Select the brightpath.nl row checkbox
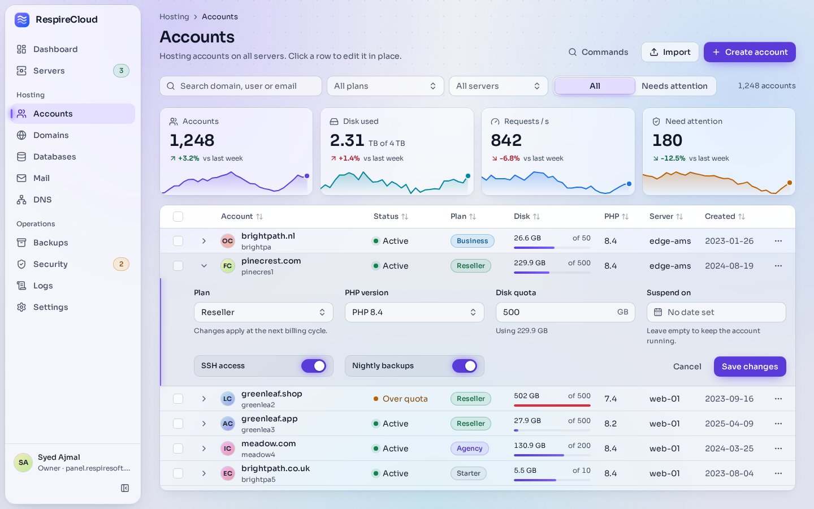The image size is (814, 509). click(x=178, y=241)
